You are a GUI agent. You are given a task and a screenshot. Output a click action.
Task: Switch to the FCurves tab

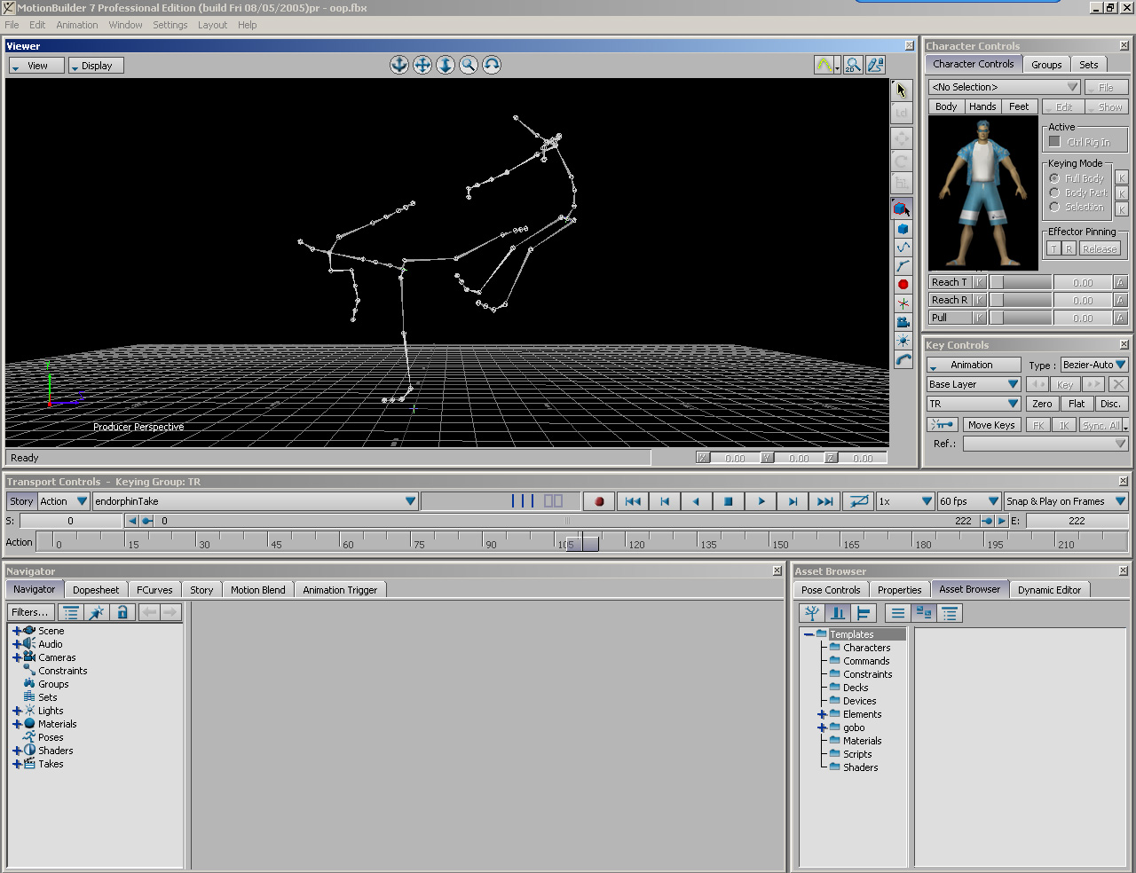point(154,590)
